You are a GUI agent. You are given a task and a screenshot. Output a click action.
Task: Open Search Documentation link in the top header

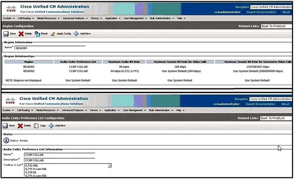(x=261, y=12)
